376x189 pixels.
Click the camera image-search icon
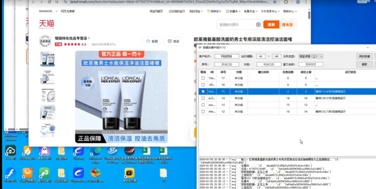click(x=258, y=25)
